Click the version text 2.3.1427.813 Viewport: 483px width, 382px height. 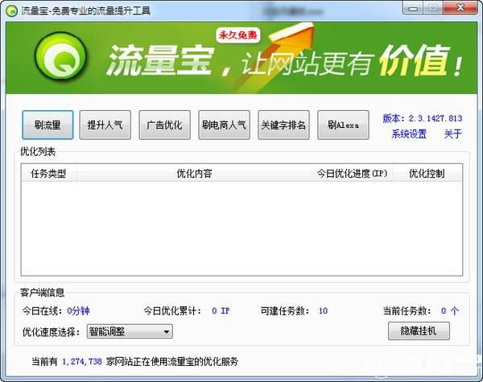[x=436, y=118]
